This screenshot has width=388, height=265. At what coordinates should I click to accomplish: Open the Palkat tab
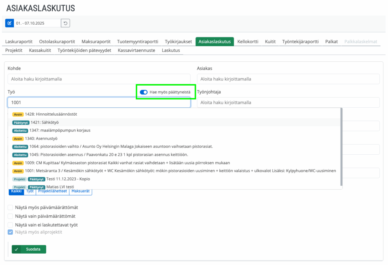point(331,42)
